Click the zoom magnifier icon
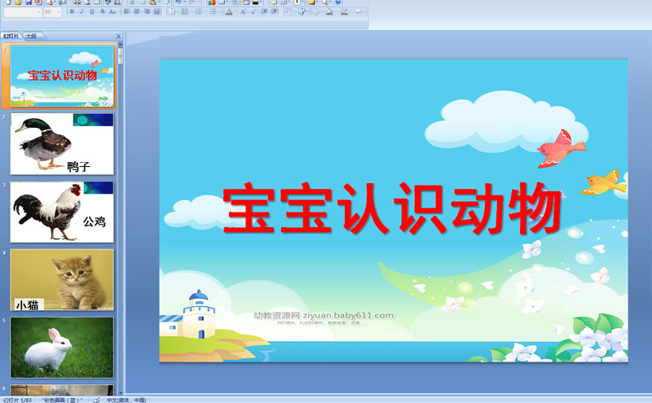This screenshot has height=403, width=652. tap(324, 2)
